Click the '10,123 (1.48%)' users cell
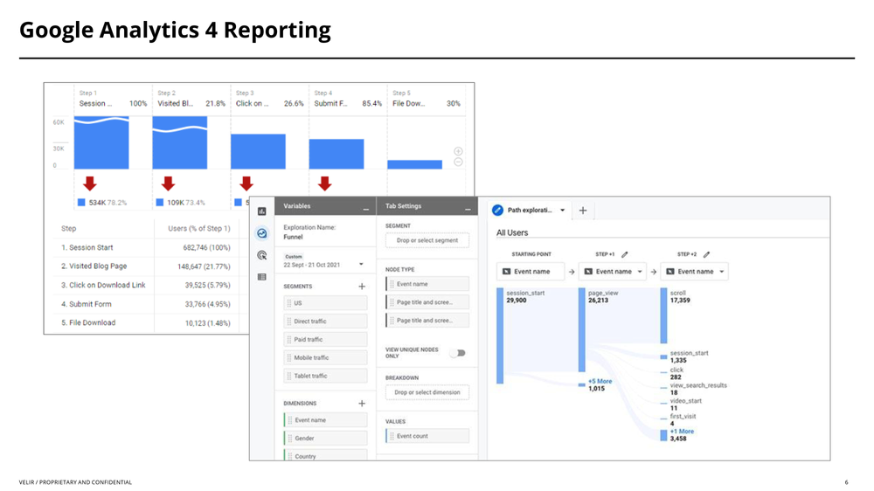The width and height of the screenshot is (874, 491). [x=207, y=322]
